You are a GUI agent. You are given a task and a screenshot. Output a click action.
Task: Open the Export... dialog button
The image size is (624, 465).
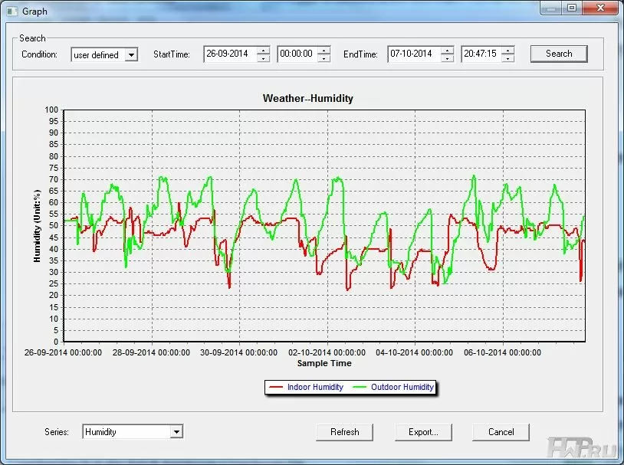423,432
